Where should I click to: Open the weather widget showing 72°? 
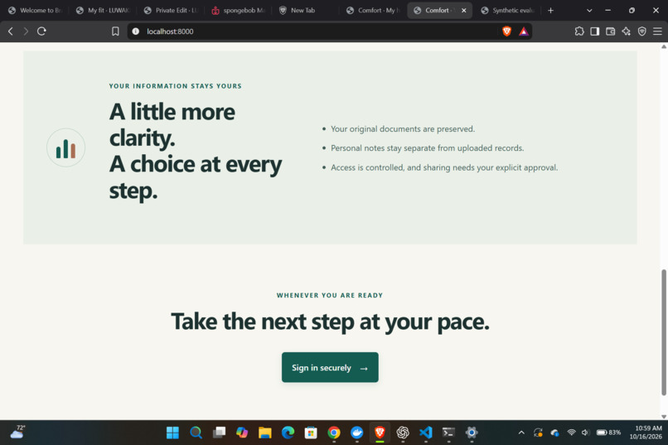(x=17, y=433)
